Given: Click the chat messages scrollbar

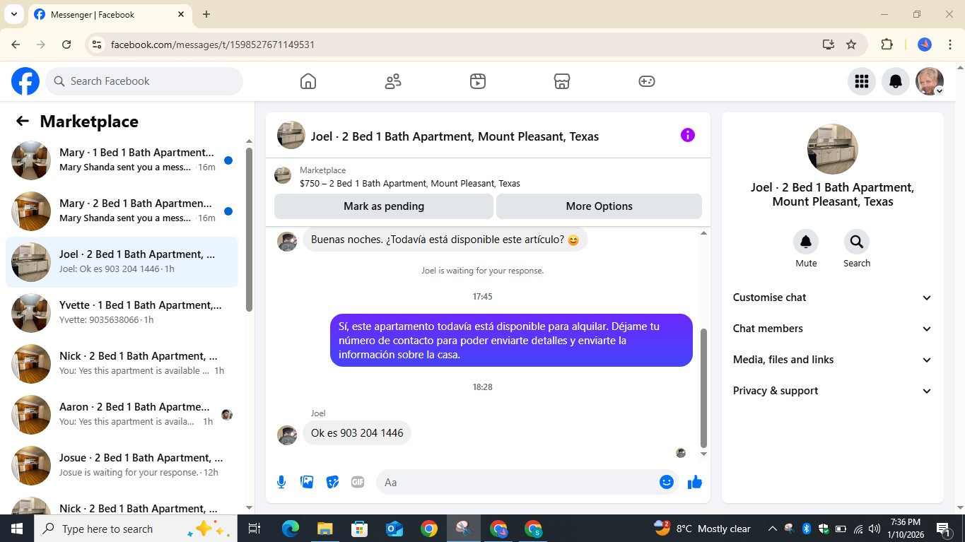Looking at the screenshot, I should (703, 389).
